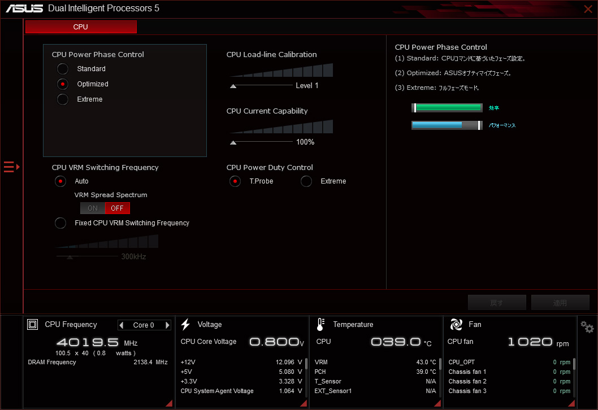Click the T_Sensor row
This screenshot has height=410, width=598.
click(x=375, y=381)
